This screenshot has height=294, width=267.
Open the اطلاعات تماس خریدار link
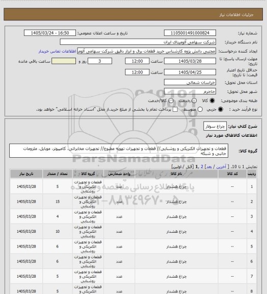coord(57,51)
